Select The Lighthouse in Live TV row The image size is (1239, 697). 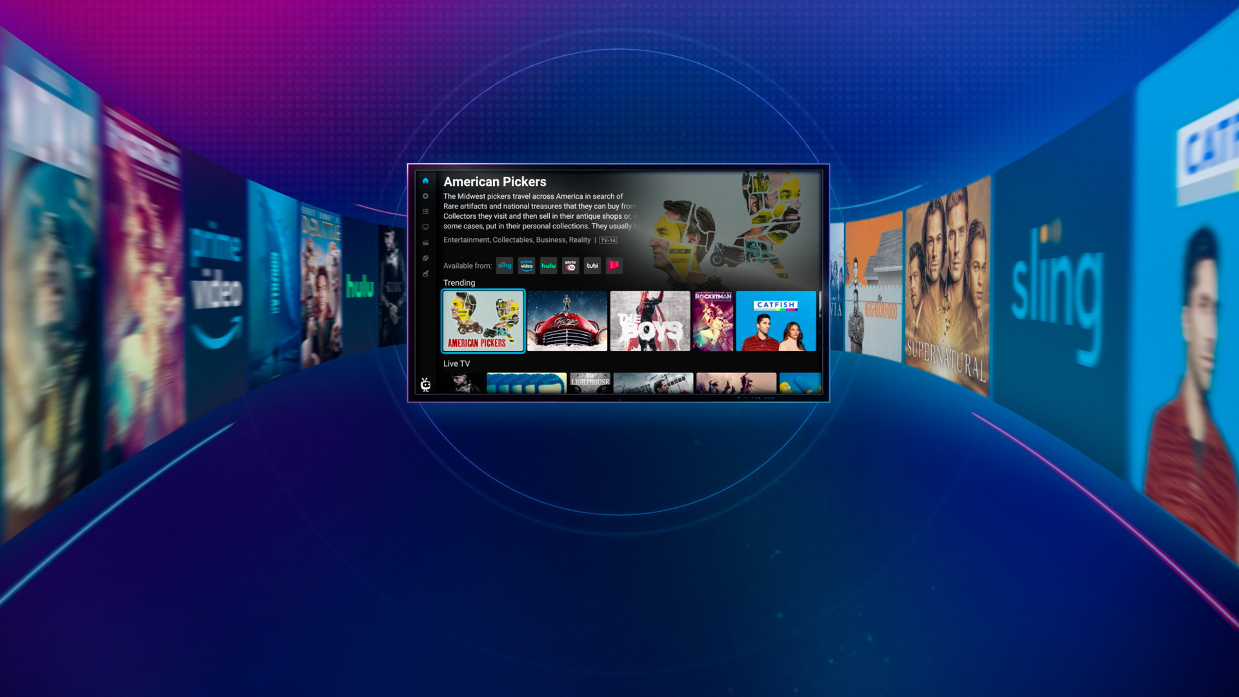[590, 383]
